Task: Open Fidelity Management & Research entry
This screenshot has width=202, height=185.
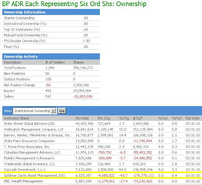Action: (29, 158)
